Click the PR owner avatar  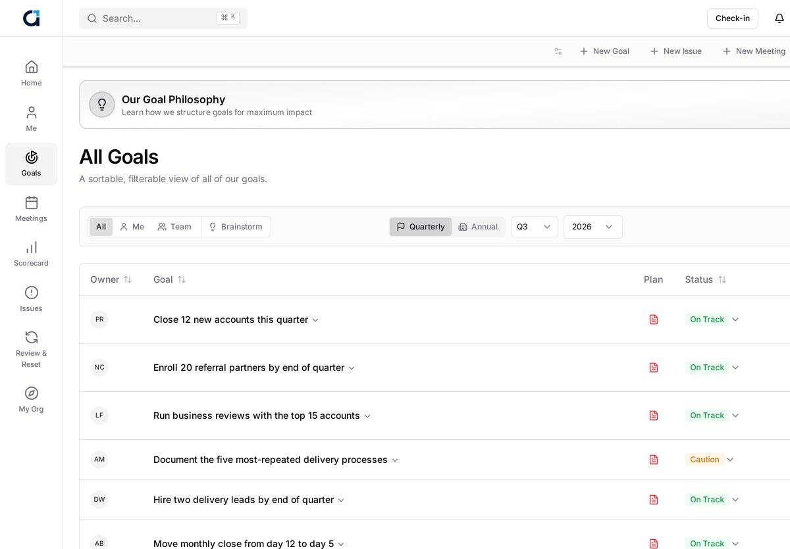(x=99, y=320)
